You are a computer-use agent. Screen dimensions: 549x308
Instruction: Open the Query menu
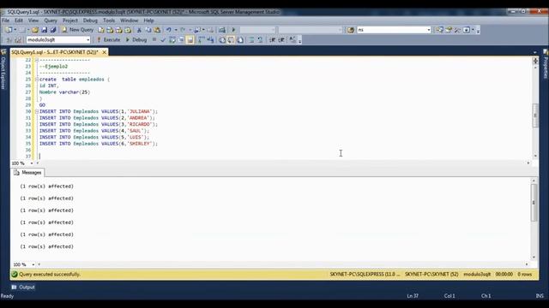pos(51,21)
